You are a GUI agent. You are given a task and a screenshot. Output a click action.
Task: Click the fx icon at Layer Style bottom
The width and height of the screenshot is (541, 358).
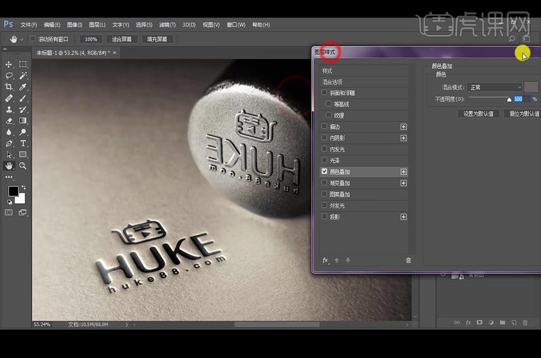[x=325, y=260]
